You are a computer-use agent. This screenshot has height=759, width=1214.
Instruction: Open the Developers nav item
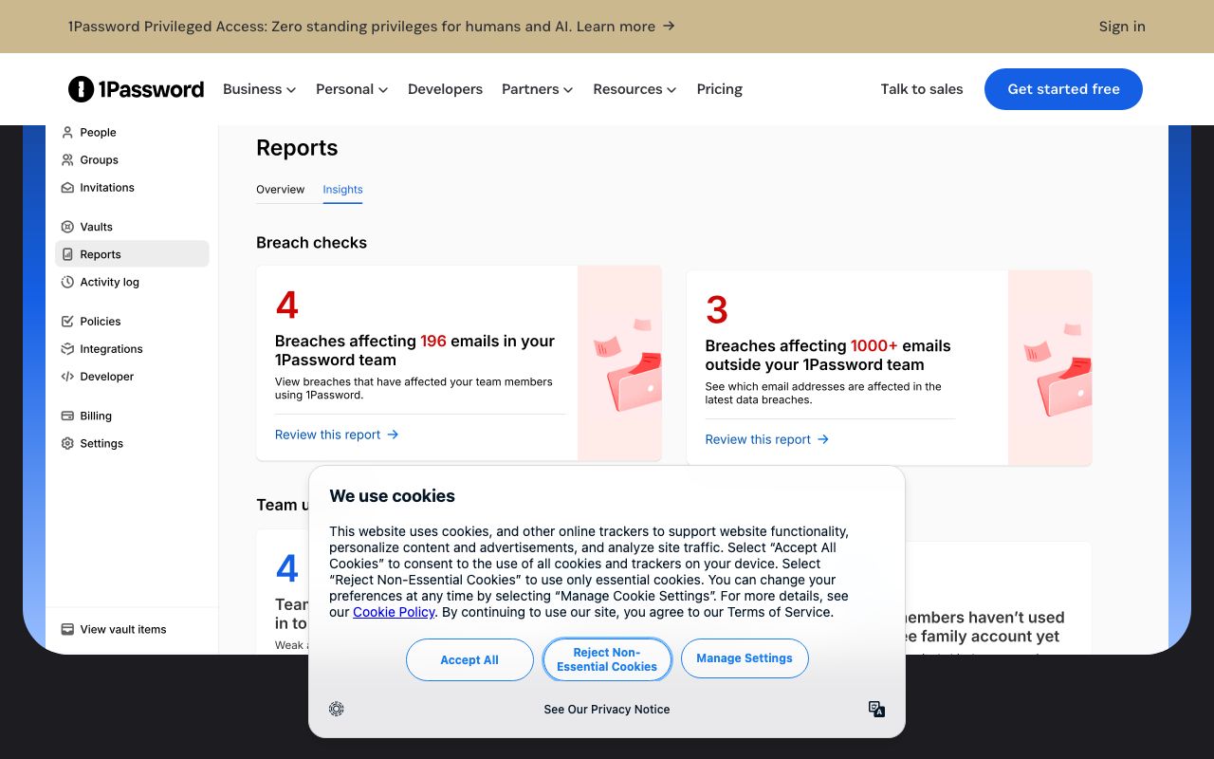445,89
